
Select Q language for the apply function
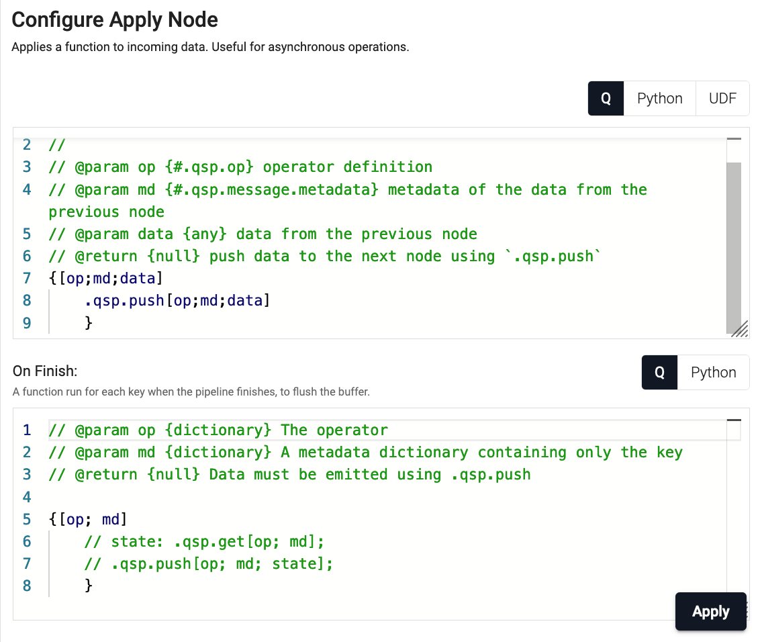(606, 99)
